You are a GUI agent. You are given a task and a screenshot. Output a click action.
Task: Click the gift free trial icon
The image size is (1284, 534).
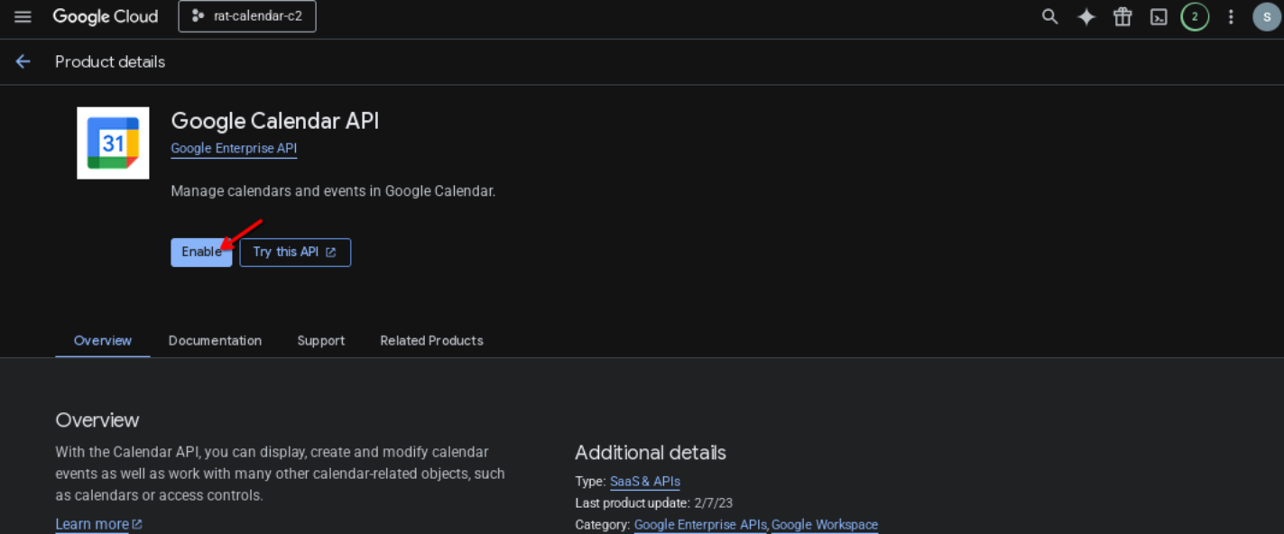pyautogui.click(x=1122, y=17)
